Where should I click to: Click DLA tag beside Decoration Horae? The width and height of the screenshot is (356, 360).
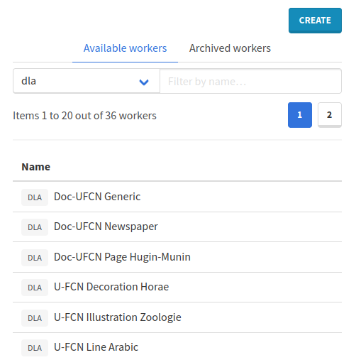pos(35,288)
